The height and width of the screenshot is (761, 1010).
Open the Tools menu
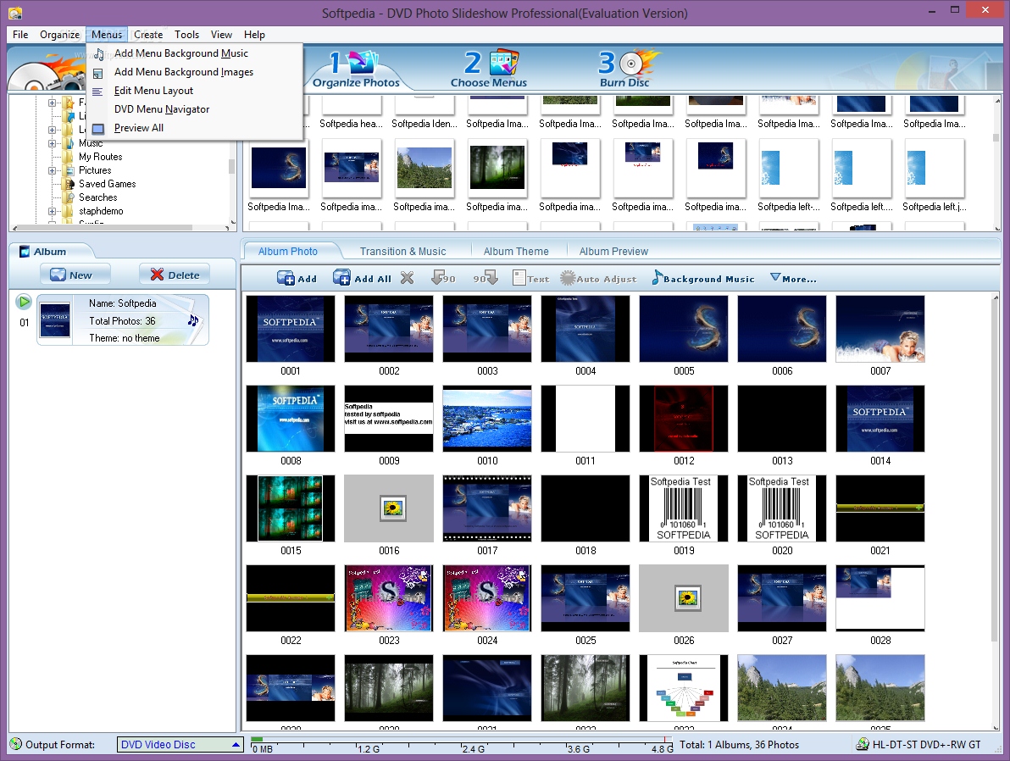pyautogui.click(x=186, y=34)
